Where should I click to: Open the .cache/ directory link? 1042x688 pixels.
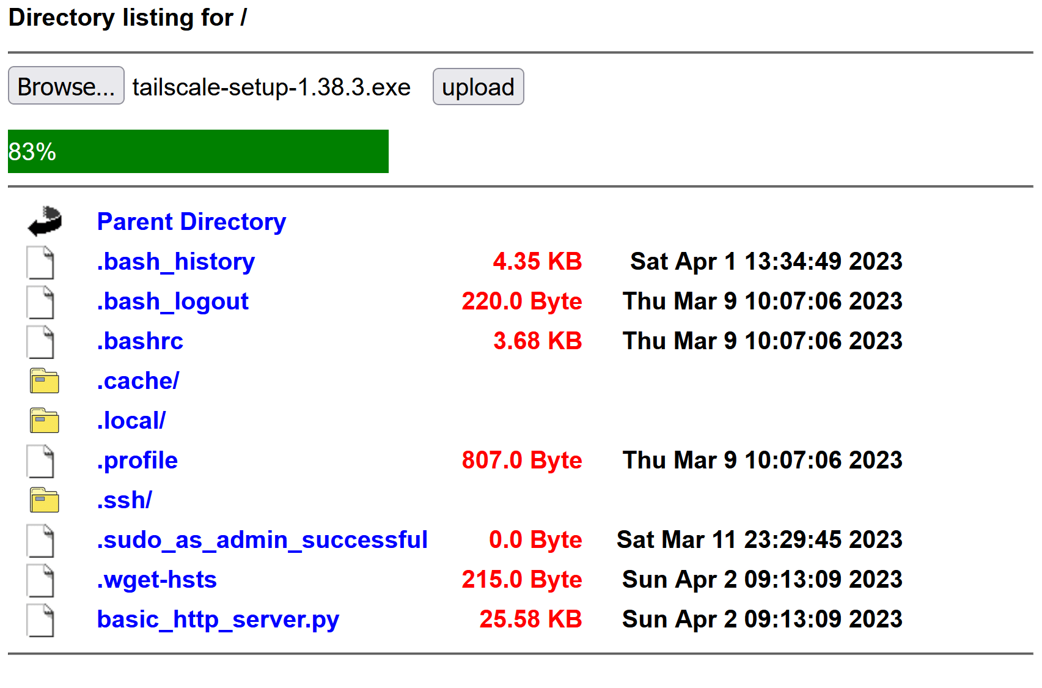(138, 380)
